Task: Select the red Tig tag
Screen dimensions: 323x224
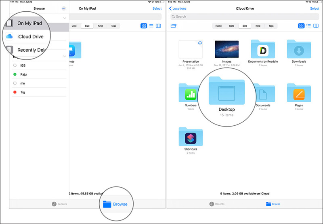Action: click(x=15, y=92)
